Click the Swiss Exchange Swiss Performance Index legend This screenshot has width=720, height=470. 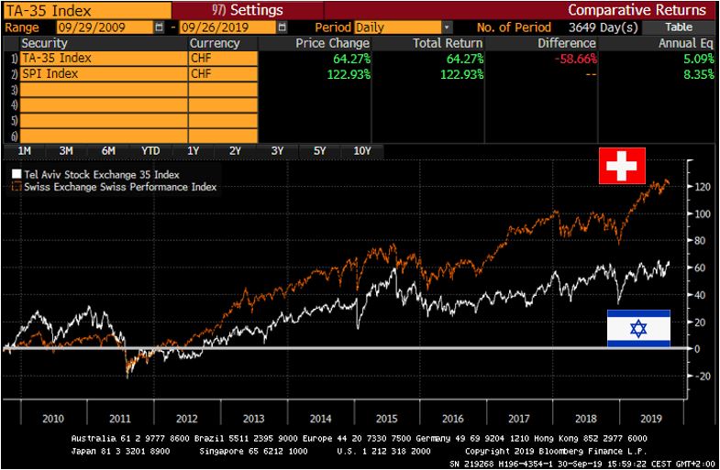click(120, 187)
